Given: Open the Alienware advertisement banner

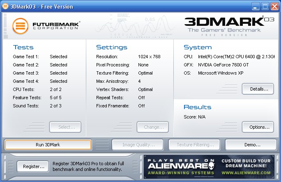Looking at the screenshot, I should point(209,166).
